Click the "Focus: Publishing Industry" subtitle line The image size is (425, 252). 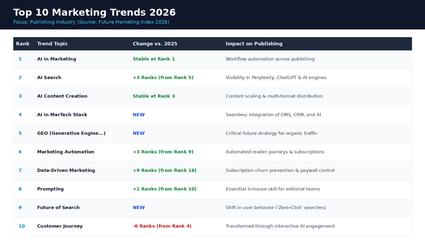pyautogui.click(x=91, y=22)
